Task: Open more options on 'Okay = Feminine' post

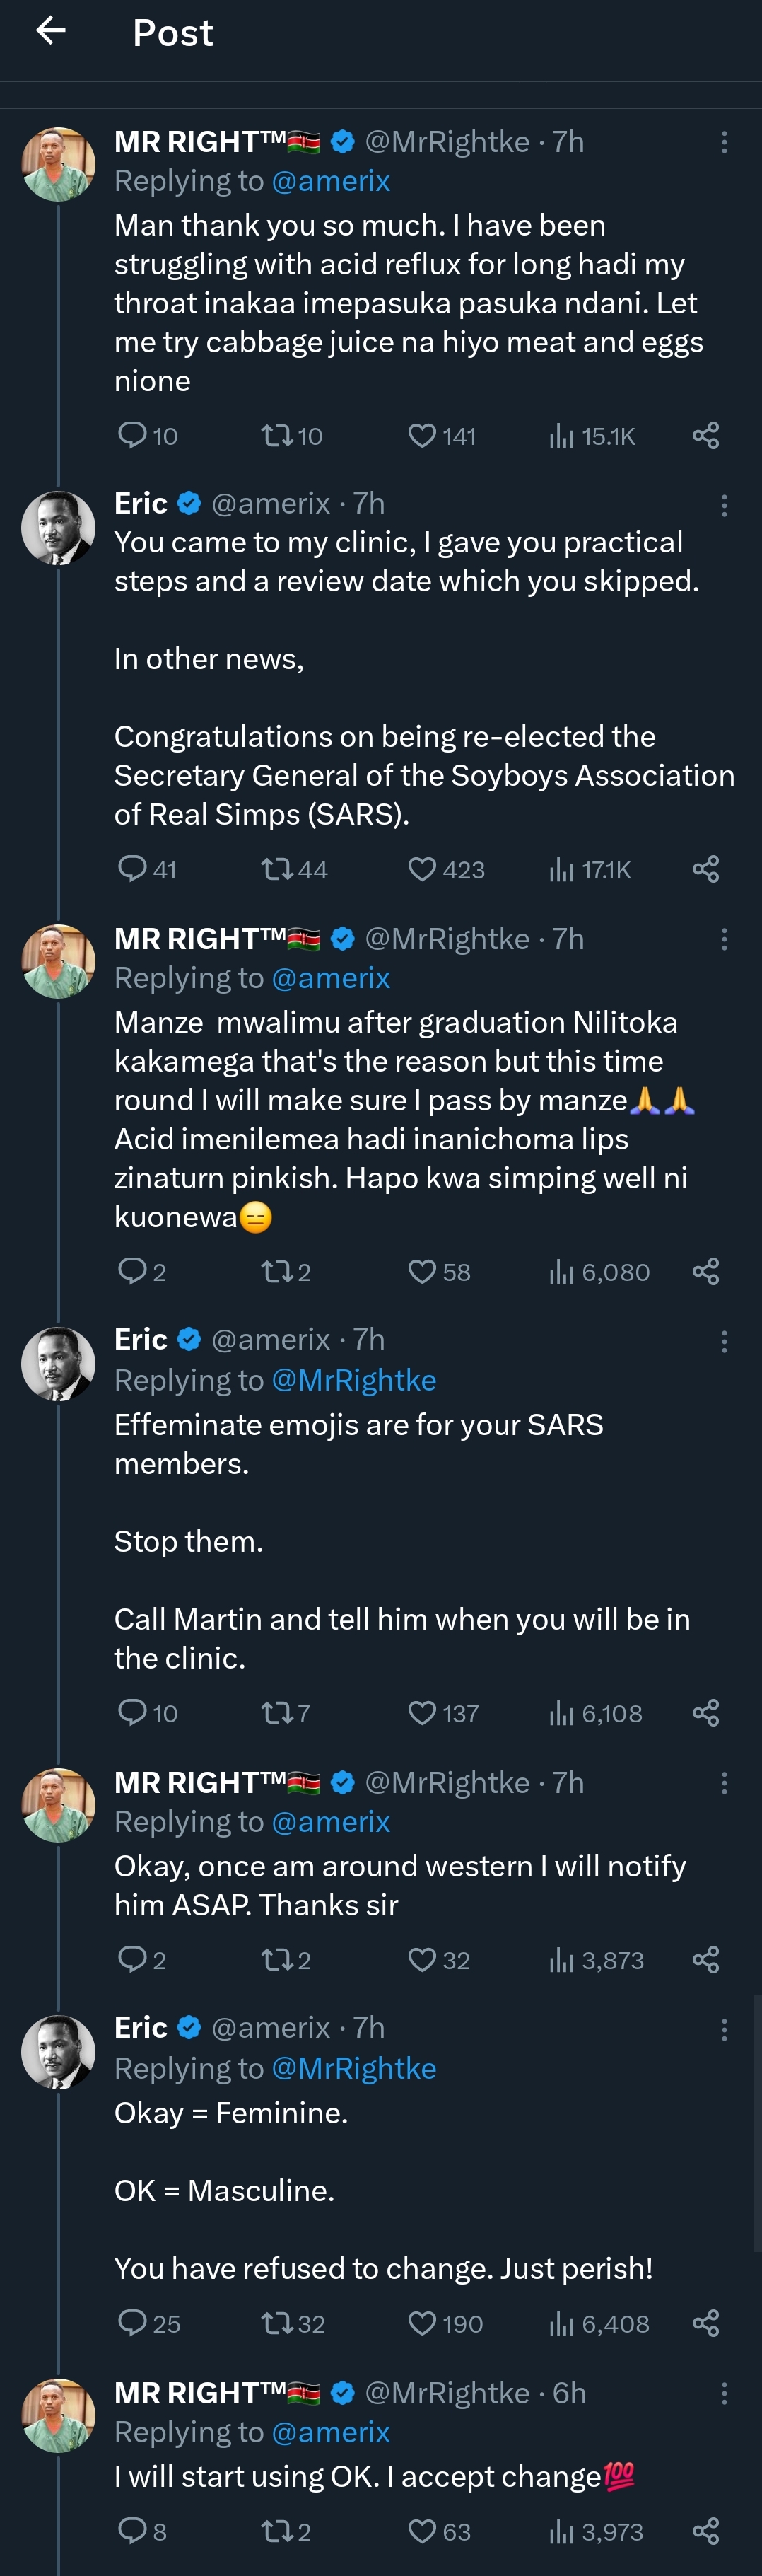Action: [724, 2029]
